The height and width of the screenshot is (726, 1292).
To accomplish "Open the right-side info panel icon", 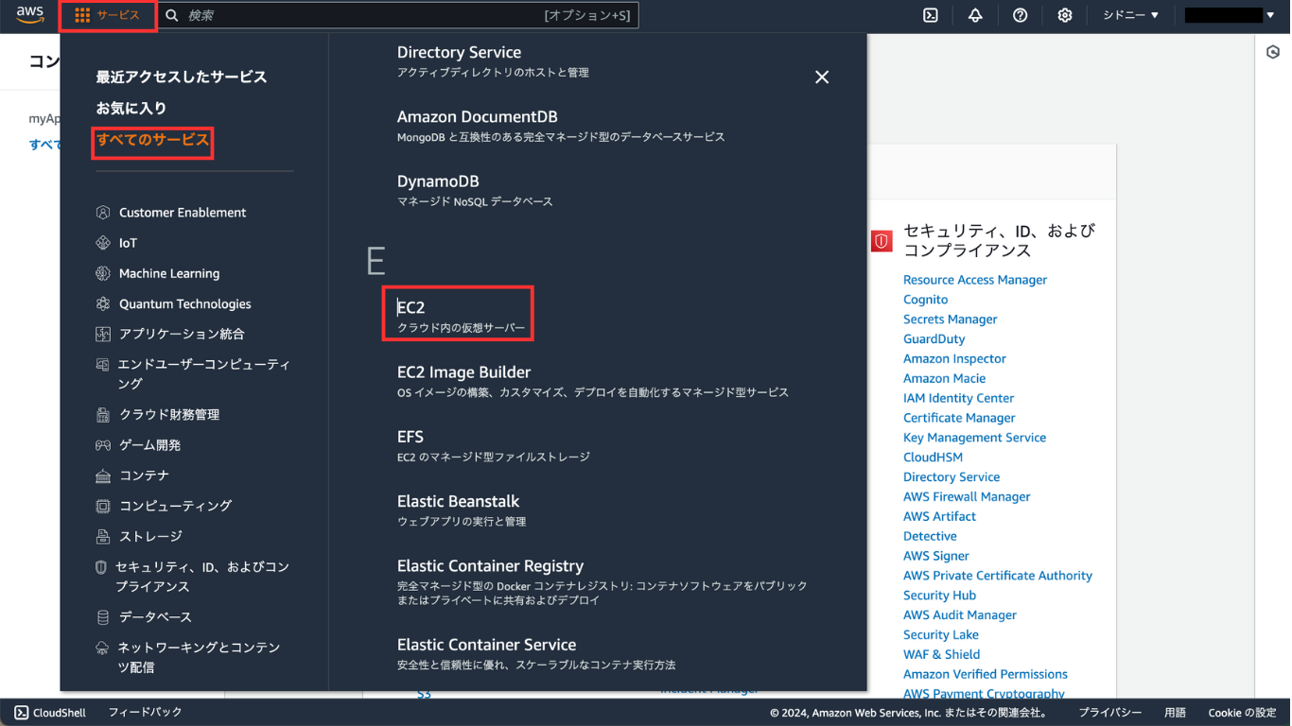I will (x=1273, y=52).
